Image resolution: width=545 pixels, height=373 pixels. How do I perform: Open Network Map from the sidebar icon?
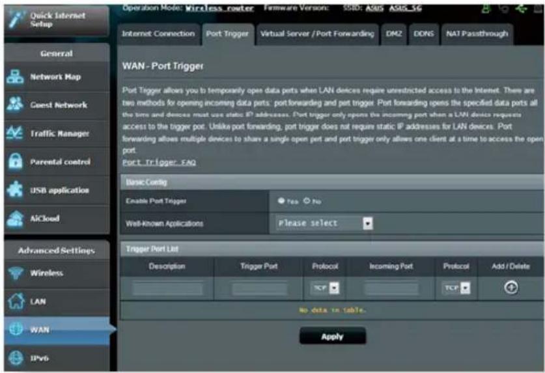[15, 77]
